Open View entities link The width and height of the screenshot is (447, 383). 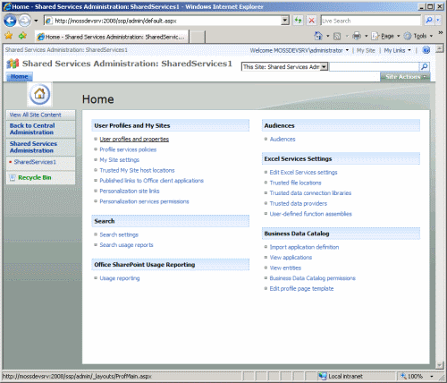point(285,268)
